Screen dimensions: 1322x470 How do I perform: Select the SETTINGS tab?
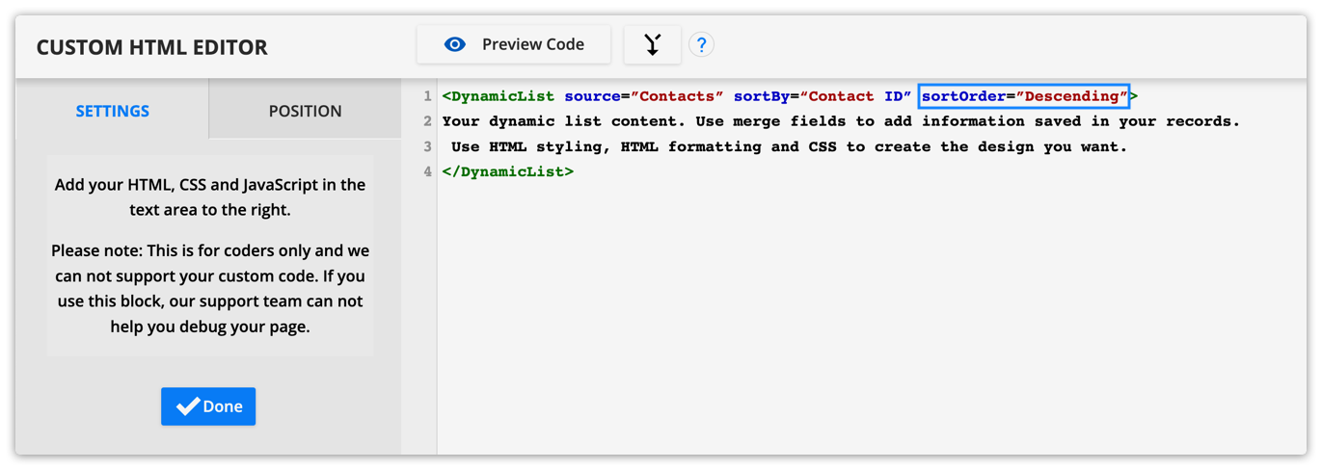coord(112,111)
